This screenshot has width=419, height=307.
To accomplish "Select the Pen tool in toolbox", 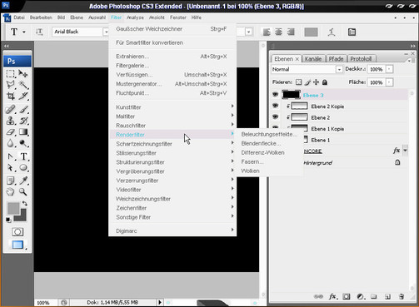I will 11,156.
